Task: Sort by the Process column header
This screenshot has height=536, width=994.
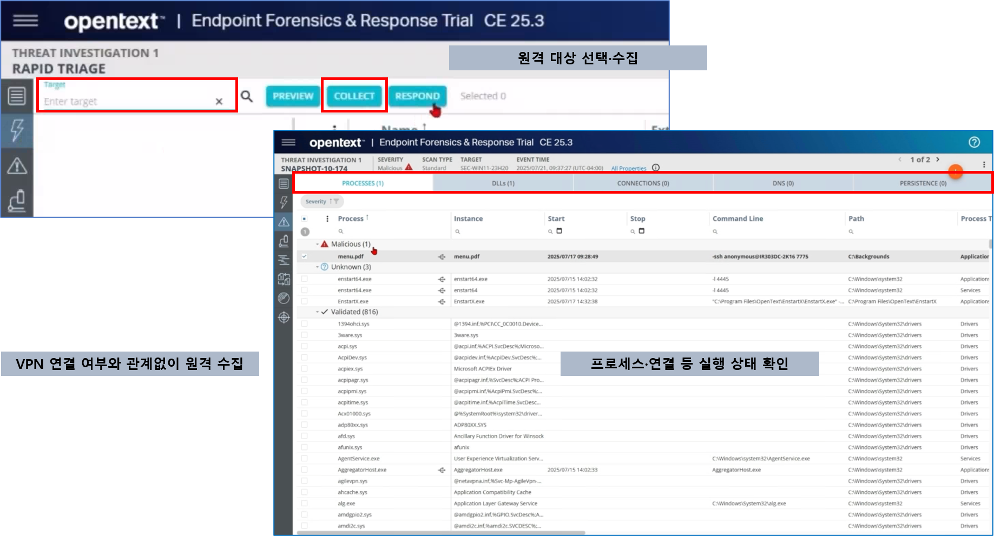Action: tap(351, 219)
